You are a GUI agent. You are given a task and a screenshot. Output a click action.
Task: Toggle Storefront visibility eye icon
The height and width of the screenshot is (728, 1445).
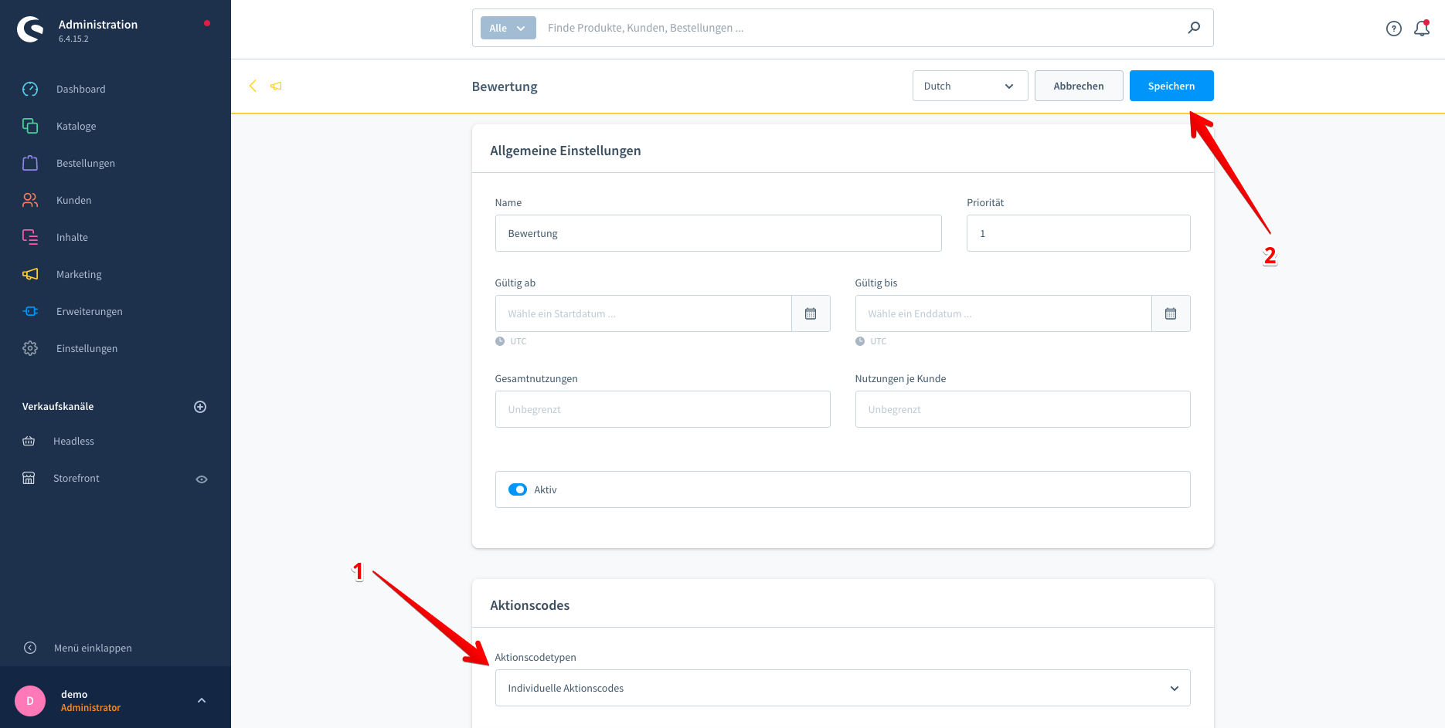tap(202, 479)
